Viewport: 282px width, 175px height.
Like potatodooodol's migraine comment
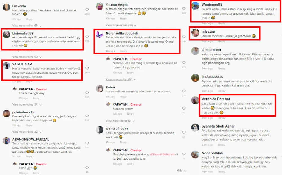(x=87, y=116)
